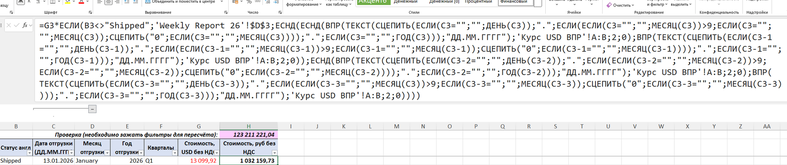Select date cell 13.01.2026
Image resolution: width=787 pixels, height=165 pixels.
pyautogui.click(x=53, y=161)
